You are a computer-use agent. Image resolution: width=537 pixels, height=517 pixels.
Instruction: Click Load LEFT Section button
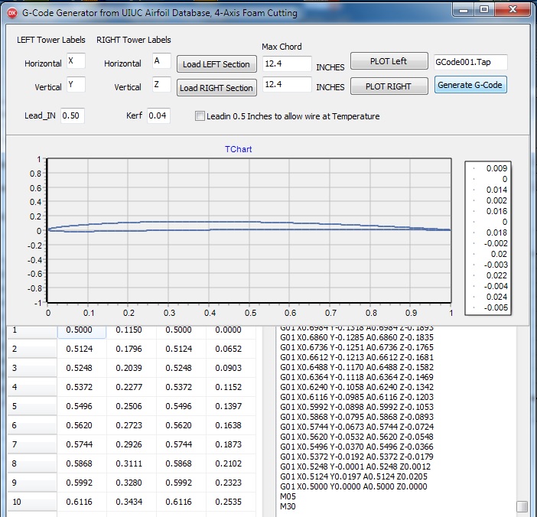click(216, 64)
